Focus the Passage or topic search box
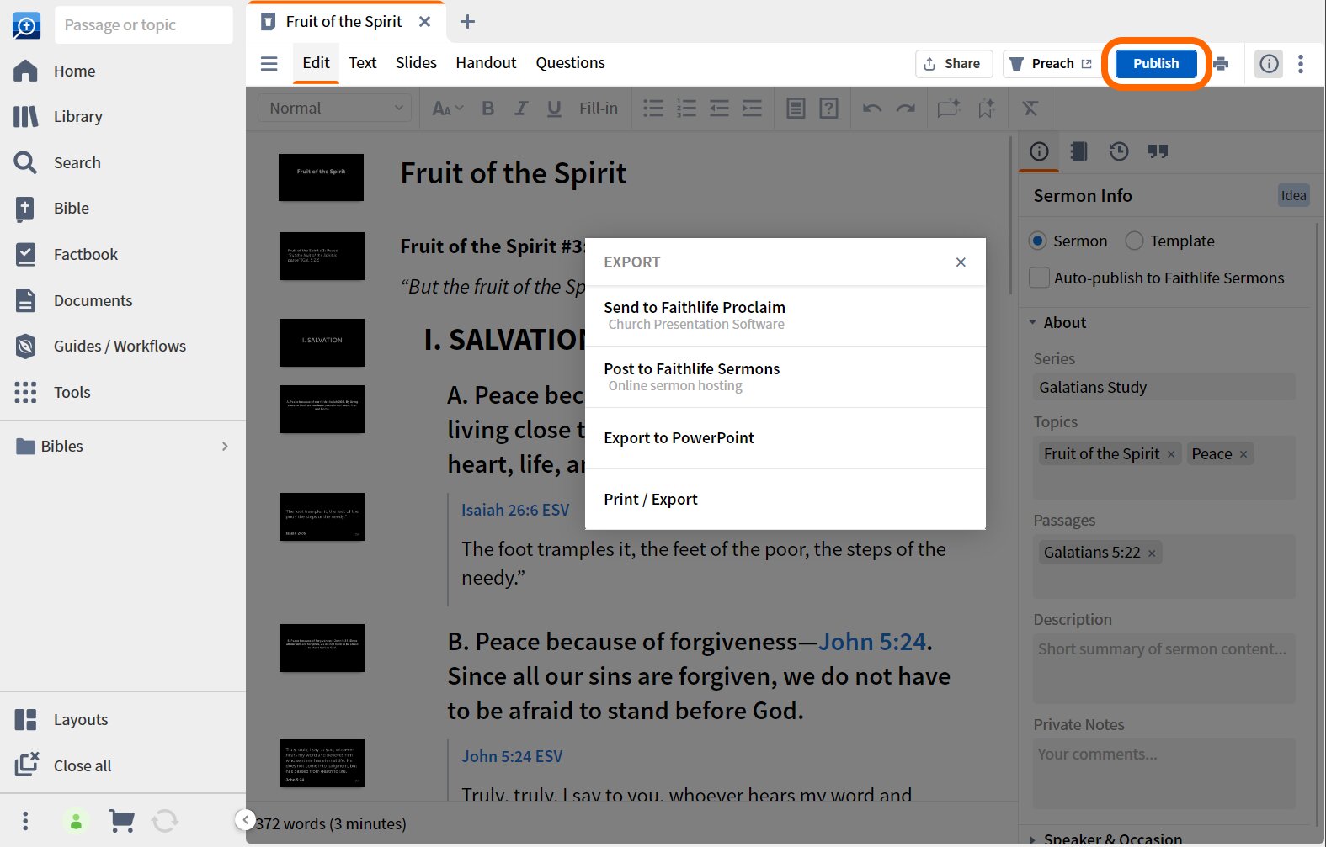The height and width of the screenshot is (847, 1326). (144, 25)
